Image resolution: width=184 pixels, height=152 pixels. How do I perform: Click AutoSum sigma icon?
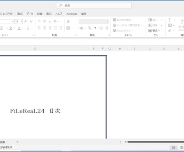[170, 20]
